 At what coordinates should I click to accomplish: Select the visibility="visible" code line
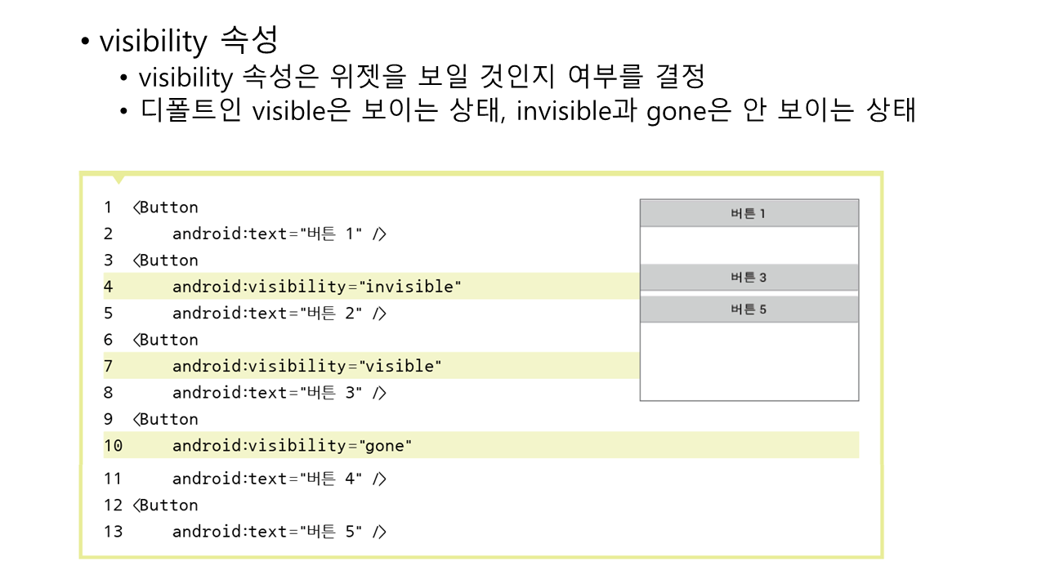[306, 366]
